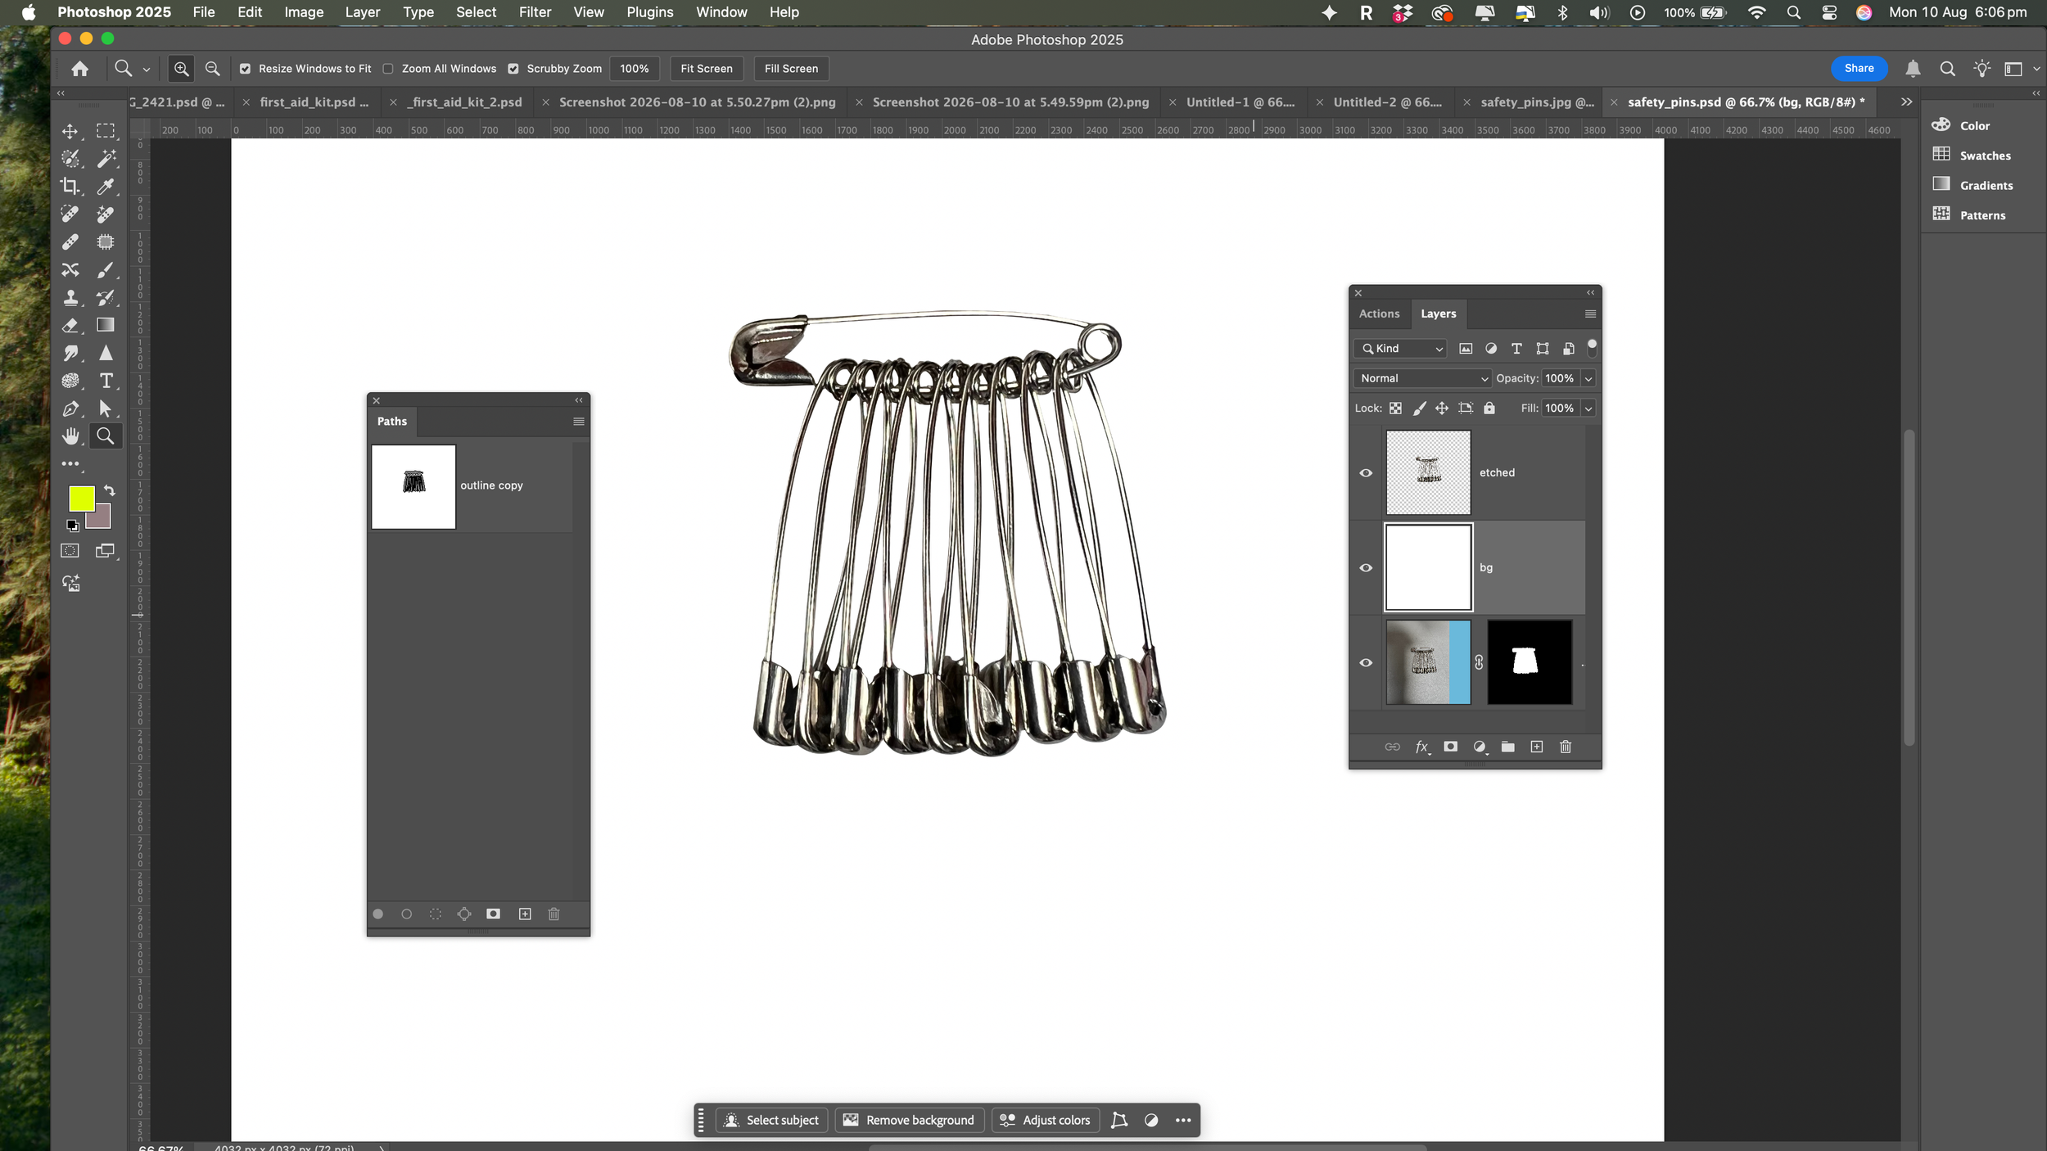The width and height of the screenshot is (2047, 1151).
Task: Open the Normal blend mode dropdown
Action: click(1423, 378)
